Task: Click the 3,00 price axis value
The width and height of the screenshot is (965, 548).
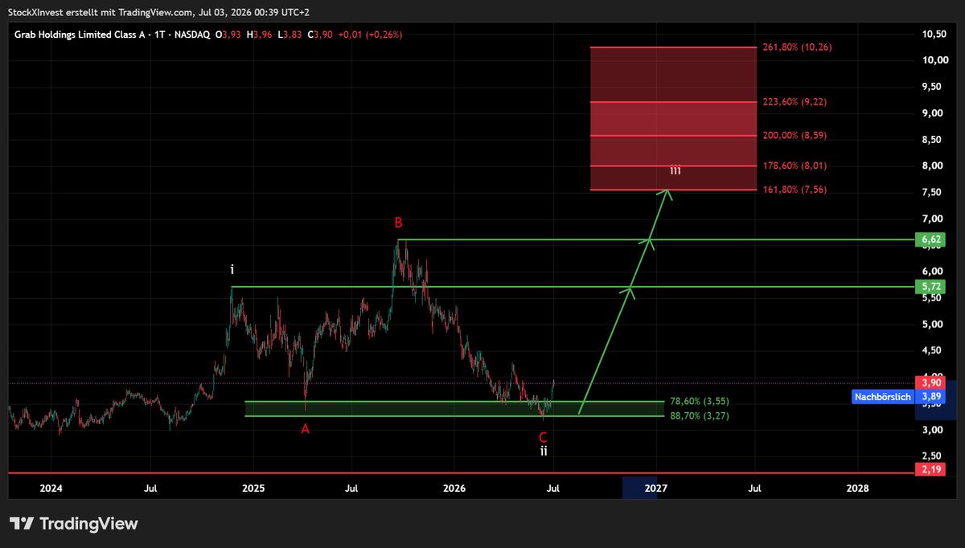Action: point(934,430)
